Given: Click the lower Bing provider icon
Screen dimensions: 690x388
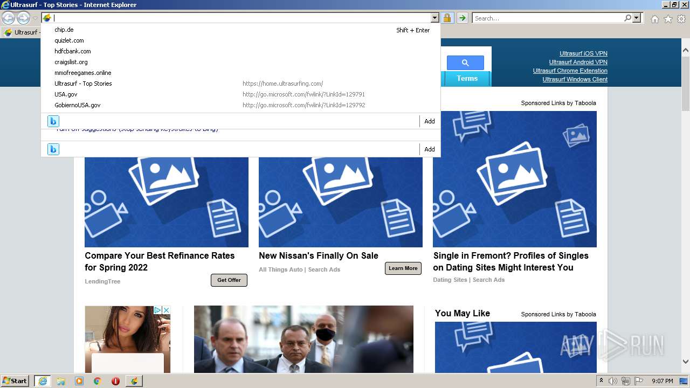Looking at the screenshot, I should click(53, 149).
